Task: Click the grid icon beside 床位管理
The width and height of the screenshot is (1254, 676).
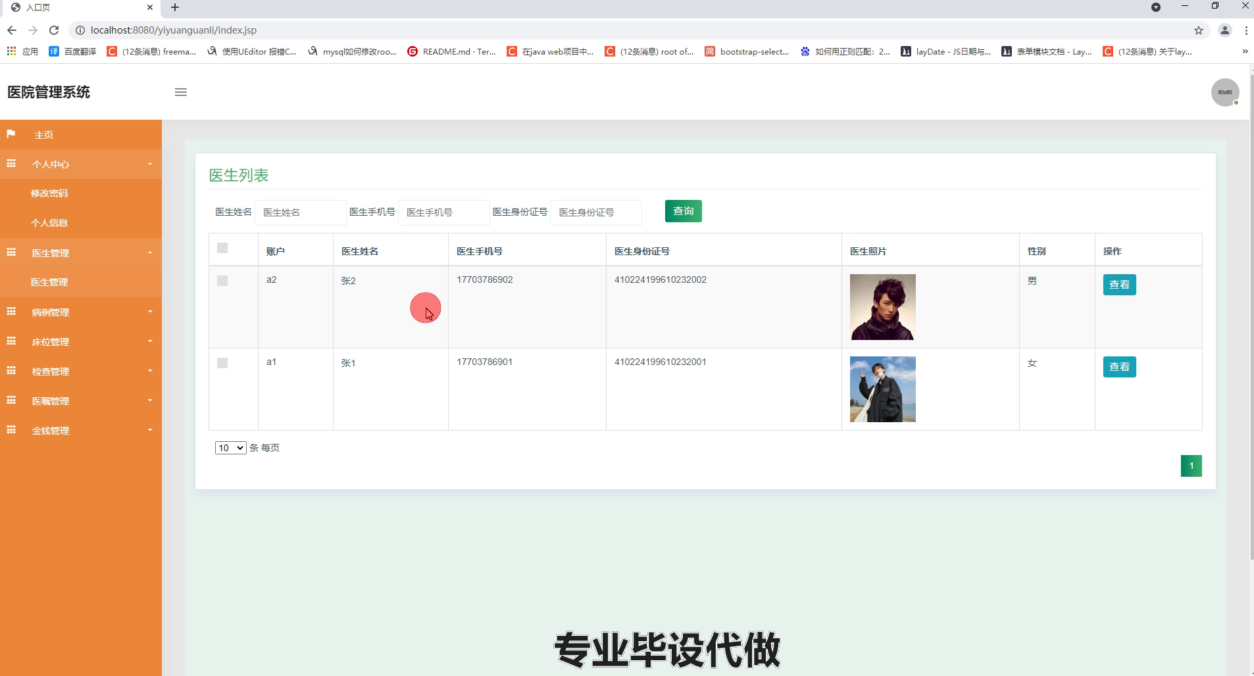Action: [x=11, y=341]
